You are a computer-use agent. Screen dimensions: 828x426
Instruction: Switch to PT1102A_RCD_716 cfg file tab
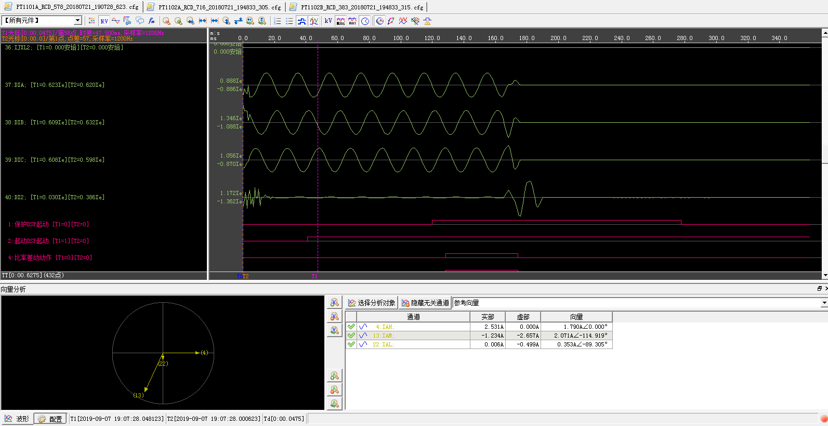pyautogui.click(x=214, y=7)
